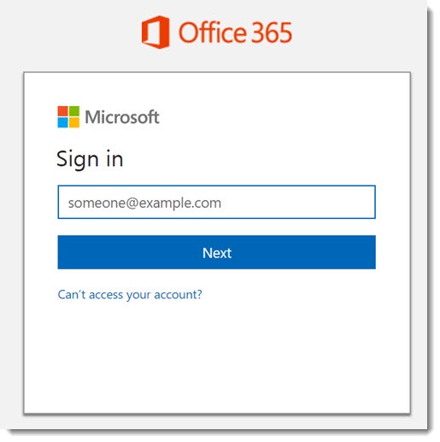The width and height of the screenshot is (440, 442).
Task: Click the white Next label text
Action: point(217,253)
